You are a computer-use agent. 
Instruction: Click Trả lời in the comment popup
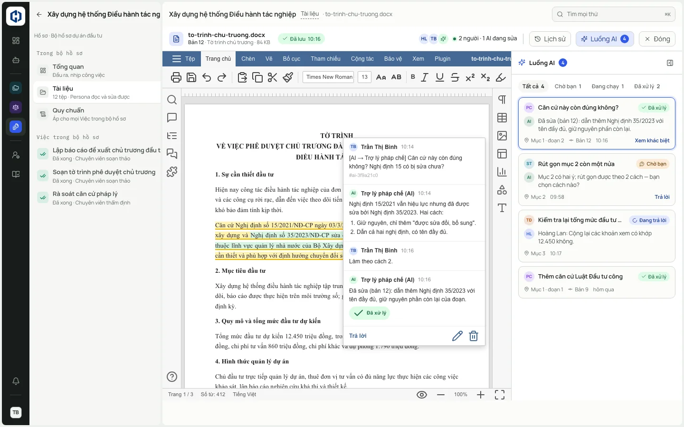tap(358, 336)
